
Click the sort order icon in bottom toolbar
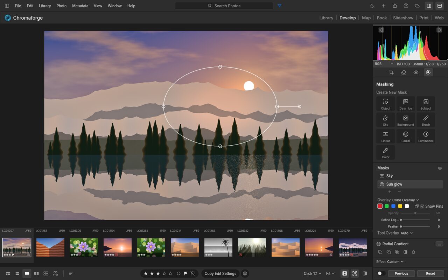71,273
